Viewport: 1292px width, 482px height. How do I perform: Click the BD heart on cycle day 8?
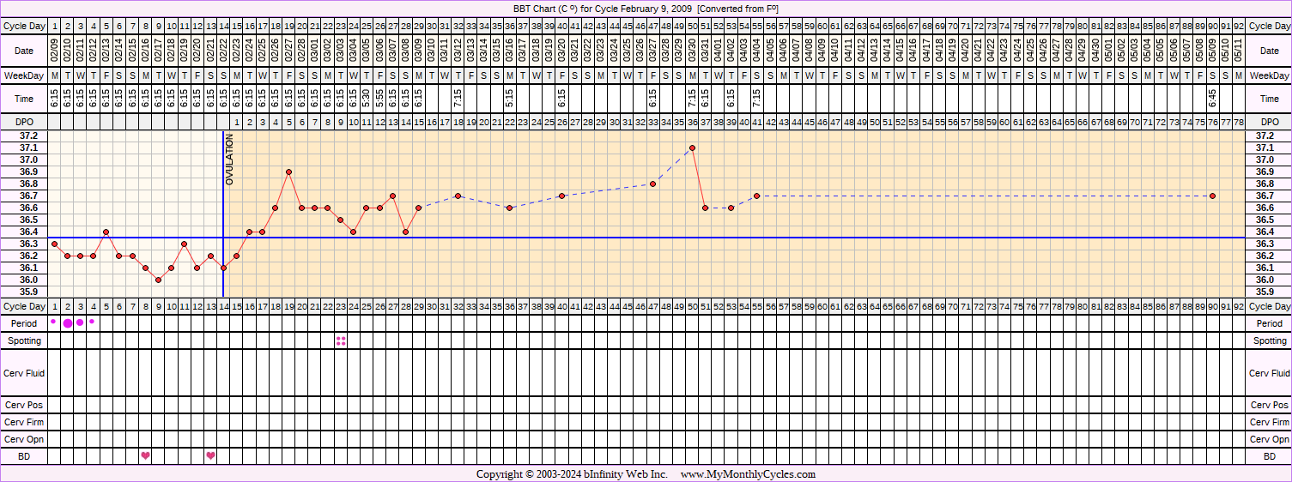coord(145,455)
